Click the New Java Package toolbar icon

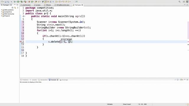pos(29,2)
